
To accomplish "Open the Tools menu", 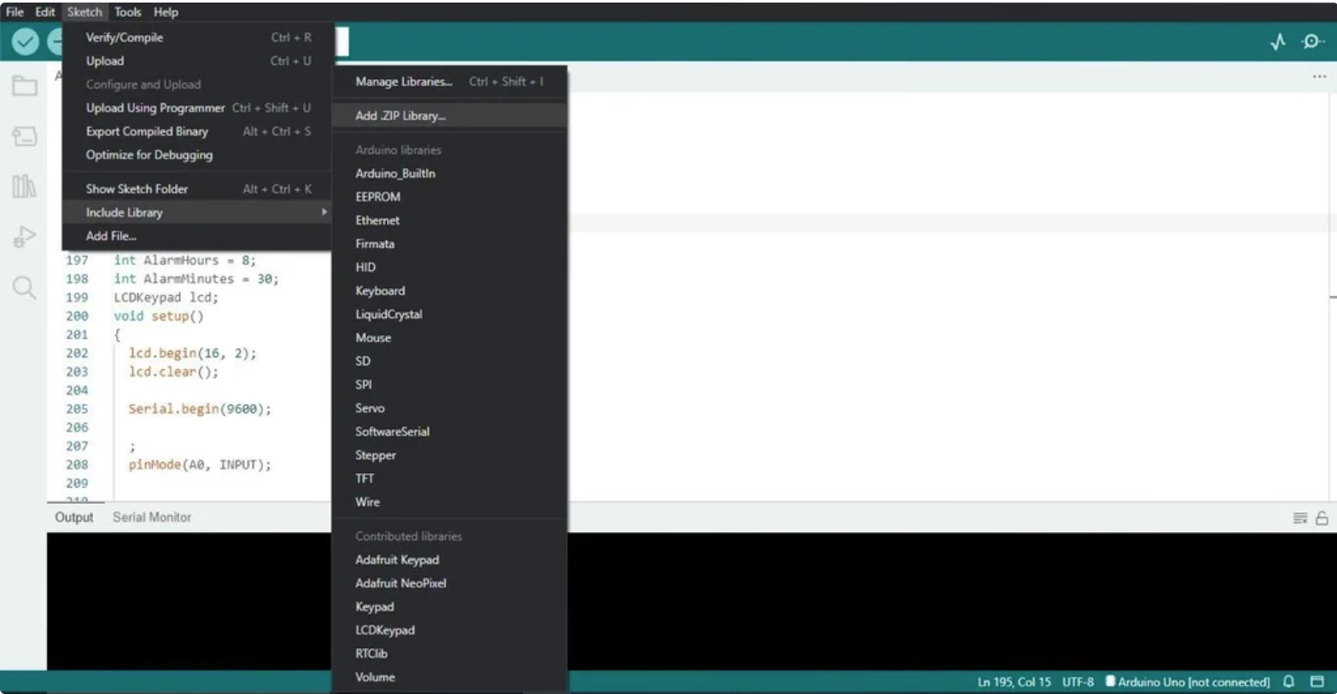I will tap(128, 12).
